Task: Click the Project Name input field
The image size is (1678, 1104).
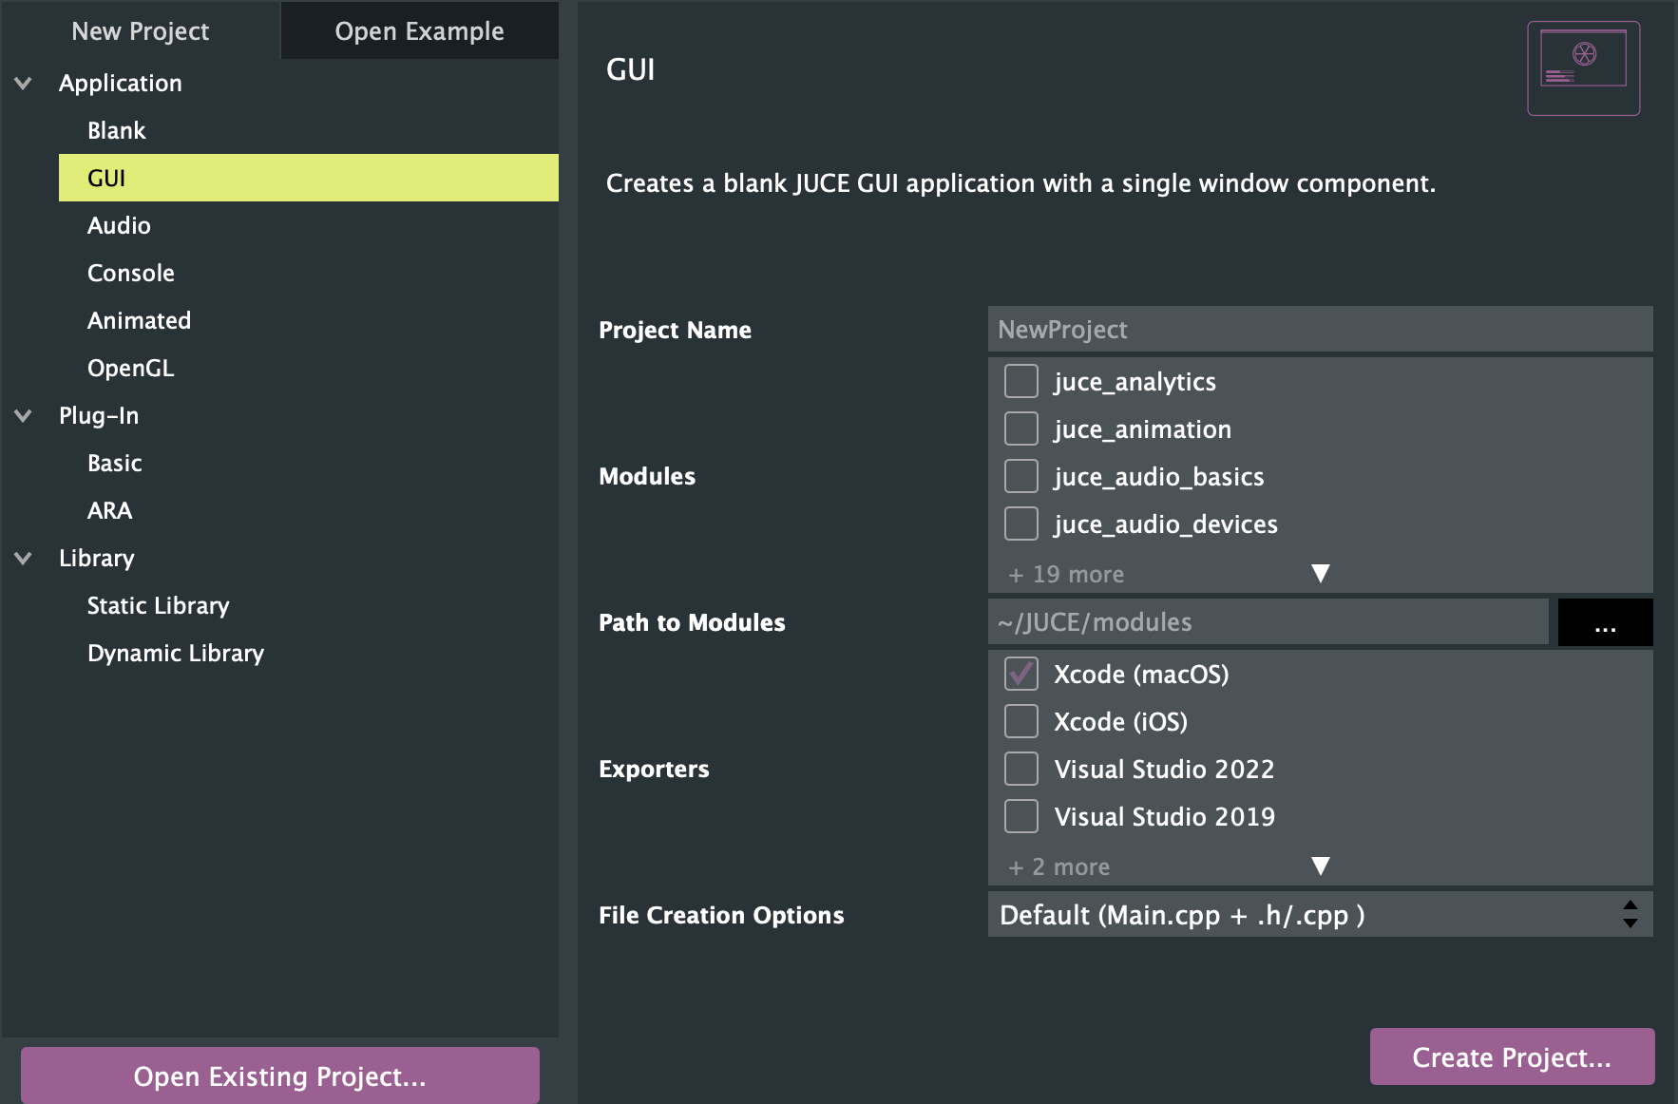Action: point(1320,329)
